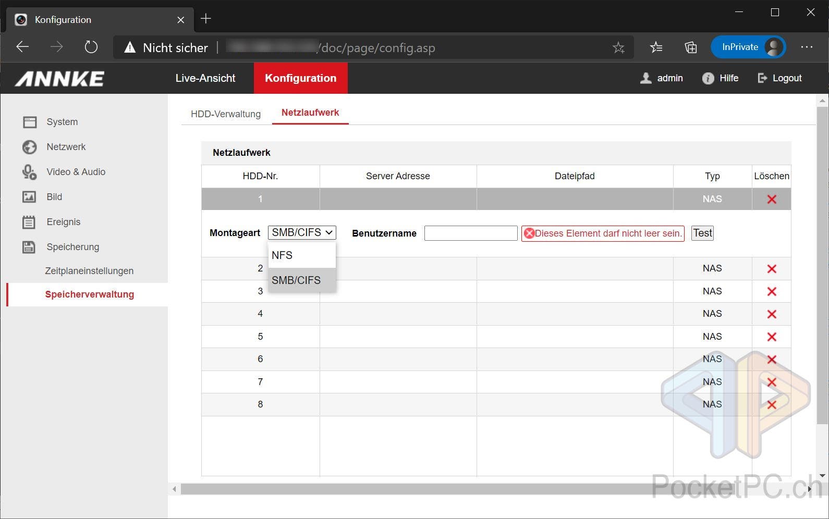Go back in browser history

pyautogui.click(x=22, y=47)
